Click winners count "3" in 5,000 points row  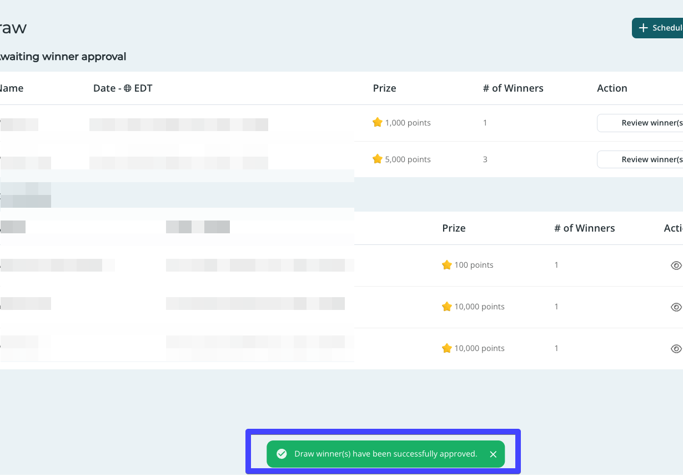485,159
